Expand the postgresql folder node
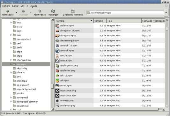This screenshot has width=170, height=116. 11,98
